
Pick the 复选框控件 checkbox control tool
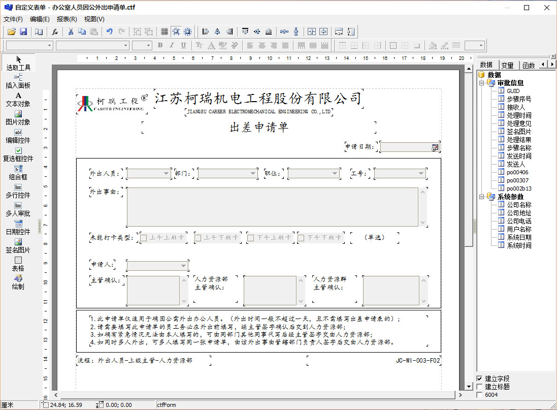coord(18,154)
